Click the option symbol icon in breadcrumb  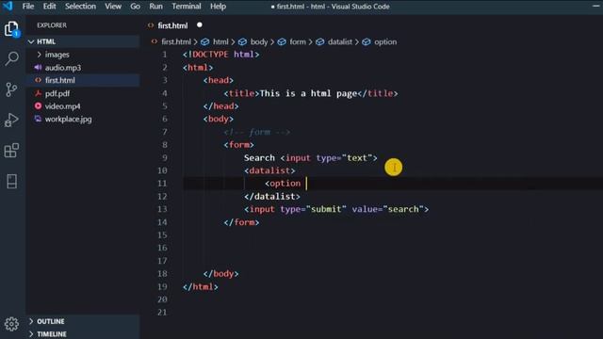pos(367,41)
